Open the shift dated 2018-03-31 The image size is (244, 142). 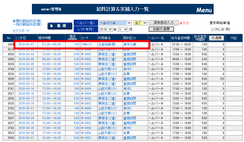[26, 138]
